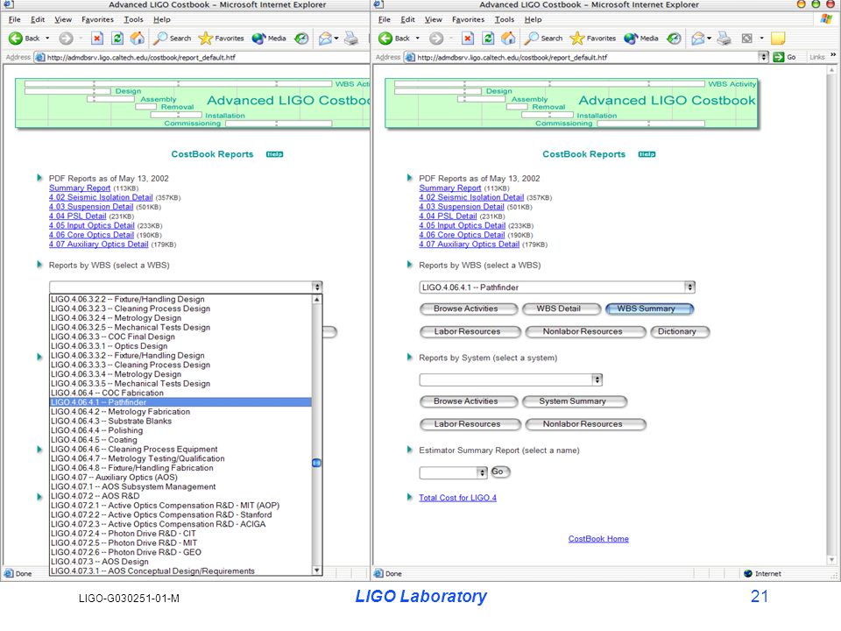Viewport: 841px width, 631px height.
Task: Click Nonlabor Resources under Reports by System
Action: 586,424
